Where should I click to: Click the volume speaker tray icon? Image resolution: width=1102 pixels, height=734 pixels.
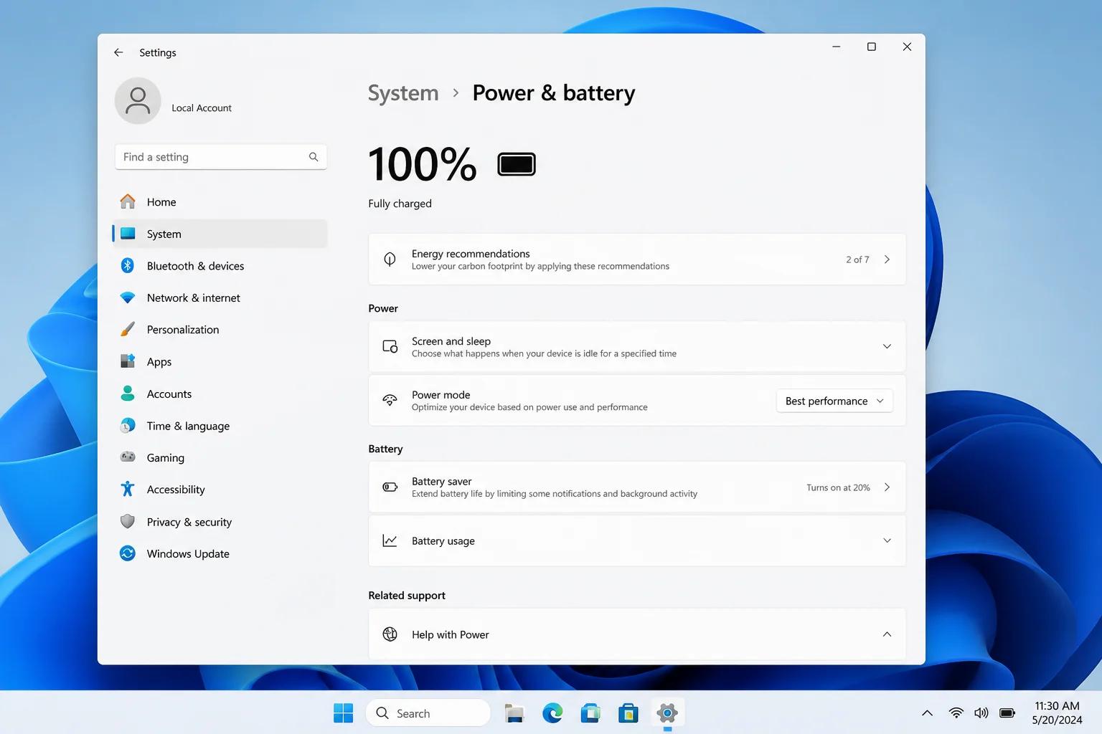click(x=981, y=713)
